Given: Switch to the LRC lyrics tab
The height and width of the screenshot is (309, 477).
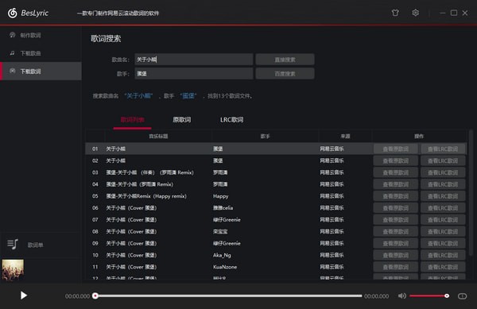Looking at the screenshot, I should pyautogui.click(x=232, y=120).
